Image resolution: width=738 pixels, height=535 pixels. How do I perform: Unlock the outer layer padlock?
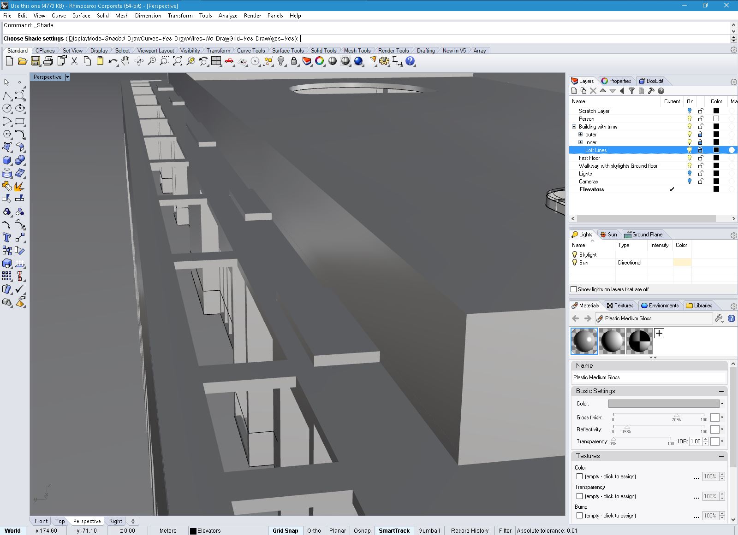[701, 134]
